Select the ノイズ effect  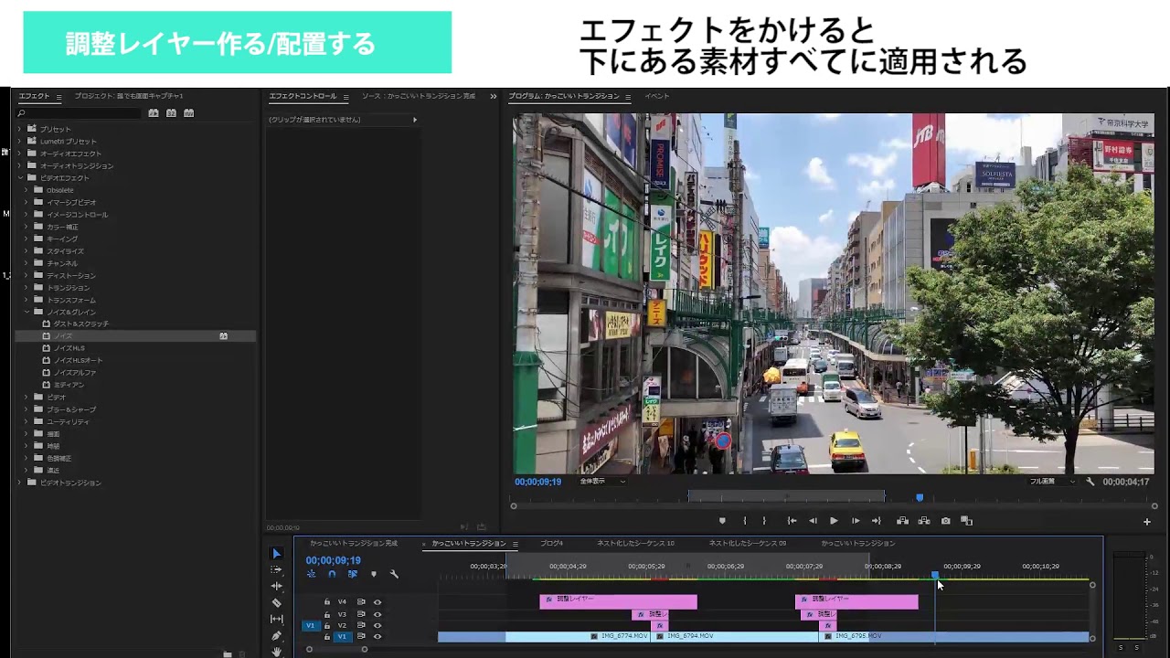[x=135, y=336]
